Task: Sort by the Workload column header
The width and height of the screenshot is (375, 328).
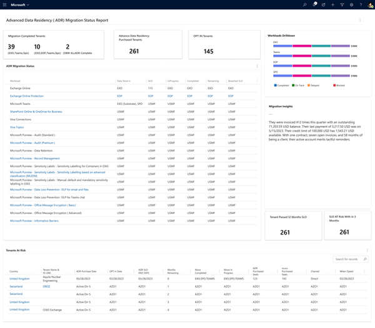Action: pos(15,81)
